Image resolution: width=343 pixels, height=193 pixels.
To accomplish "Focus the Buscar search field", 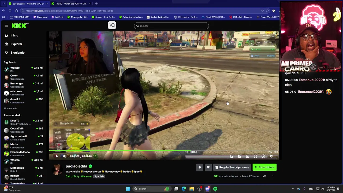I will click(171, 26).
